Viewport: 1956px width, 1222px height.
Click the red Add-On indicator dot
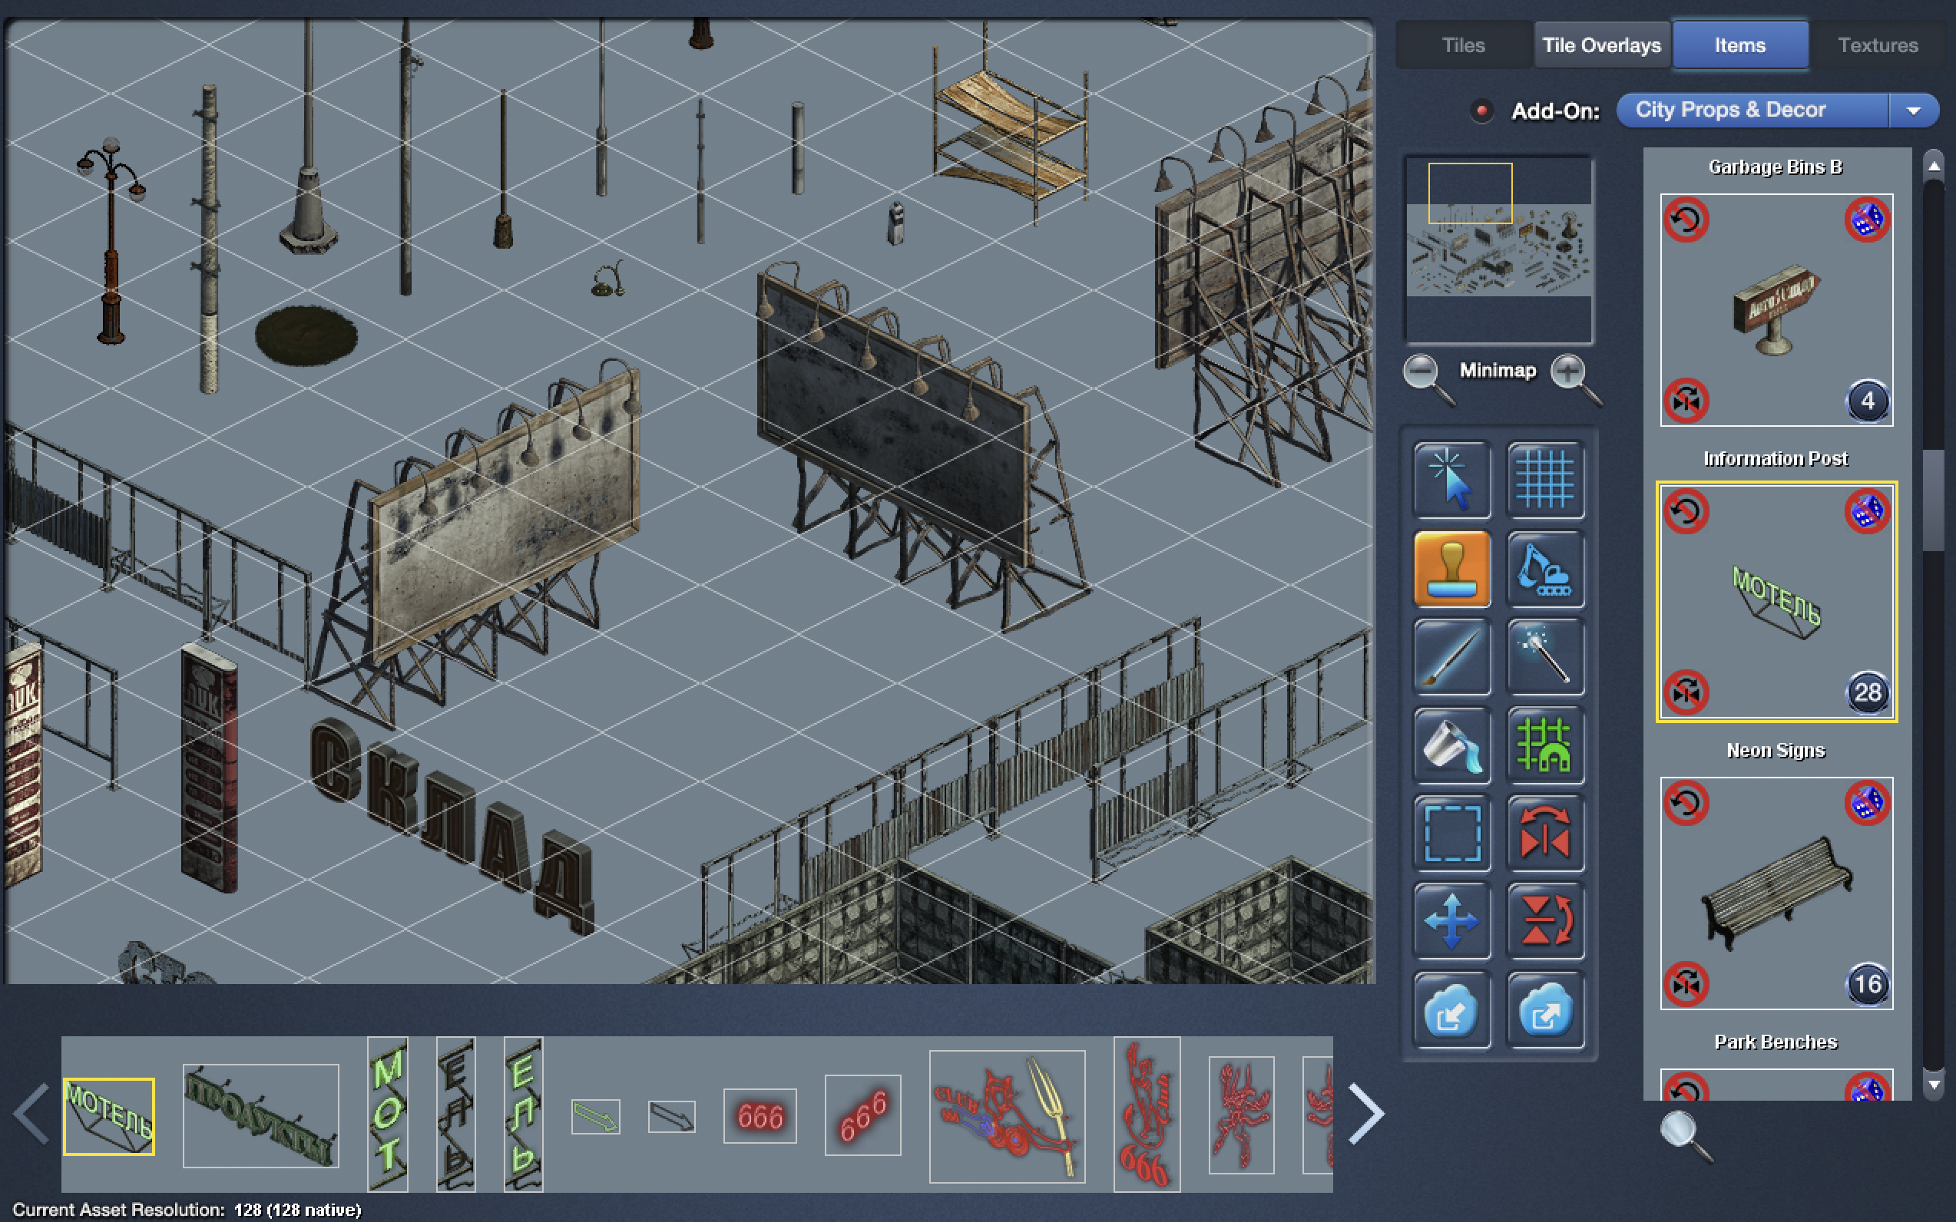[1481, 111]
